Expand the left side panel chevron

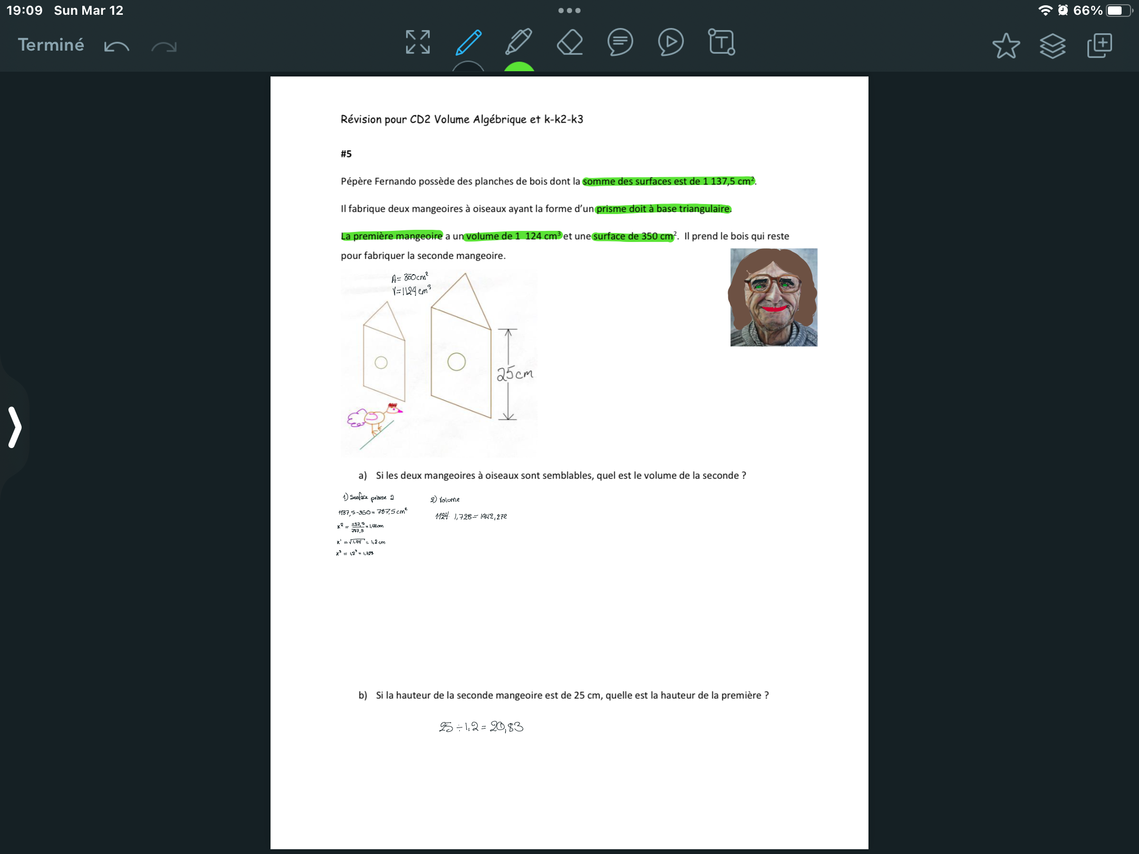pyautogui.click(x=15, y=427)
